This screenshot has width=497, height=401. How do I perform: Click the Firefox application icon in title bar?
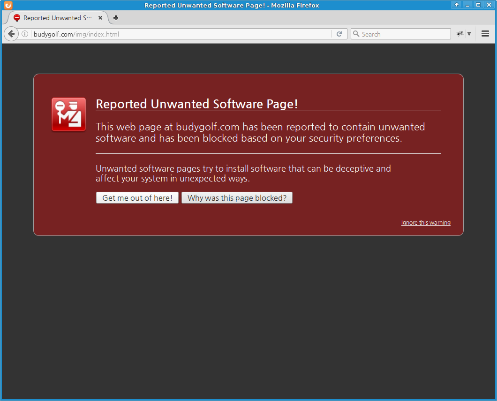8,5
